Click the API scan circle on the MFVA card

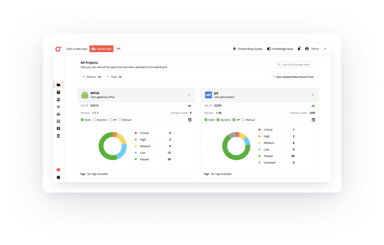point(110,120)
